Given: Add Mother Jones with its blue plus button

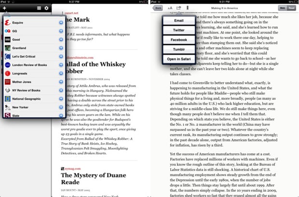Looking at the screenshot, I should coord(61,82).
